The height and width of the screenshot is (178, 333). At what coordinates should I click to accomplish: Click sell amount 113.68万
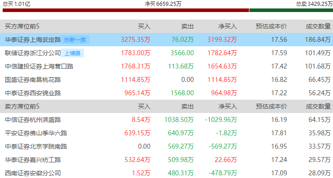pyautogui.click(x=181, y=66)
